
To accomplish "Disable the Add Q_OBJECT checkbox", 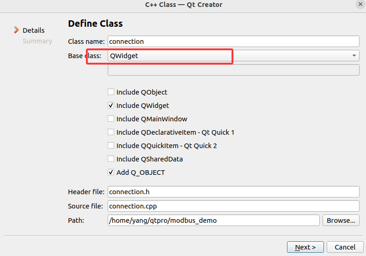I will click(111, 173).
